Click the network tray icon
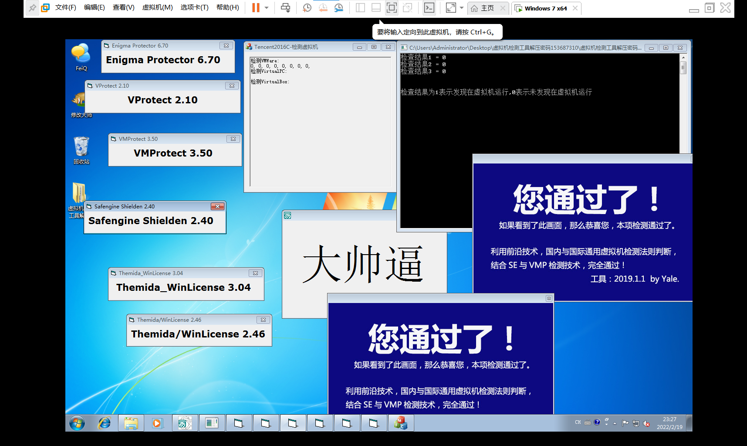This screenshot has width=747, height=446. click(x=636, y=423)
